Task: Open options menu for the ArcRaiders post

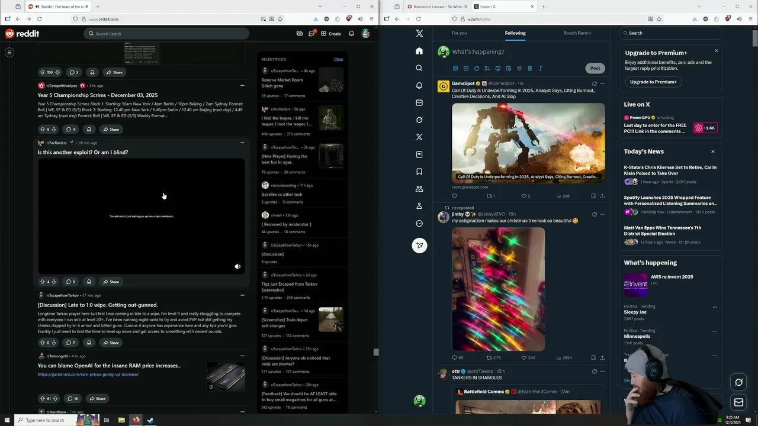Action: 242,143
